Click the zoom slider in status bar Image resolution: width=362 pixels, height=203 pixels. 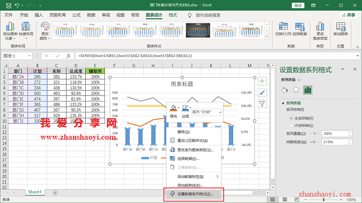click(324, 199)
